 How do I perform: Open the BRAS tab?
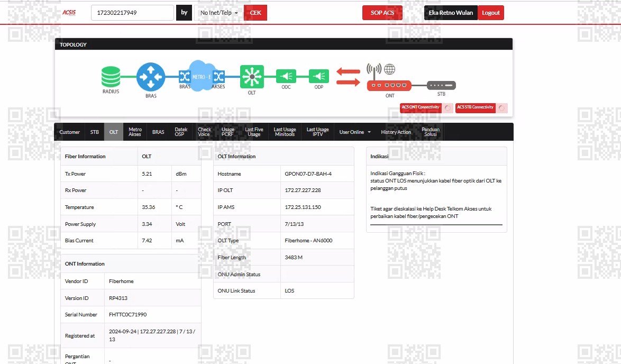point(158,132)
